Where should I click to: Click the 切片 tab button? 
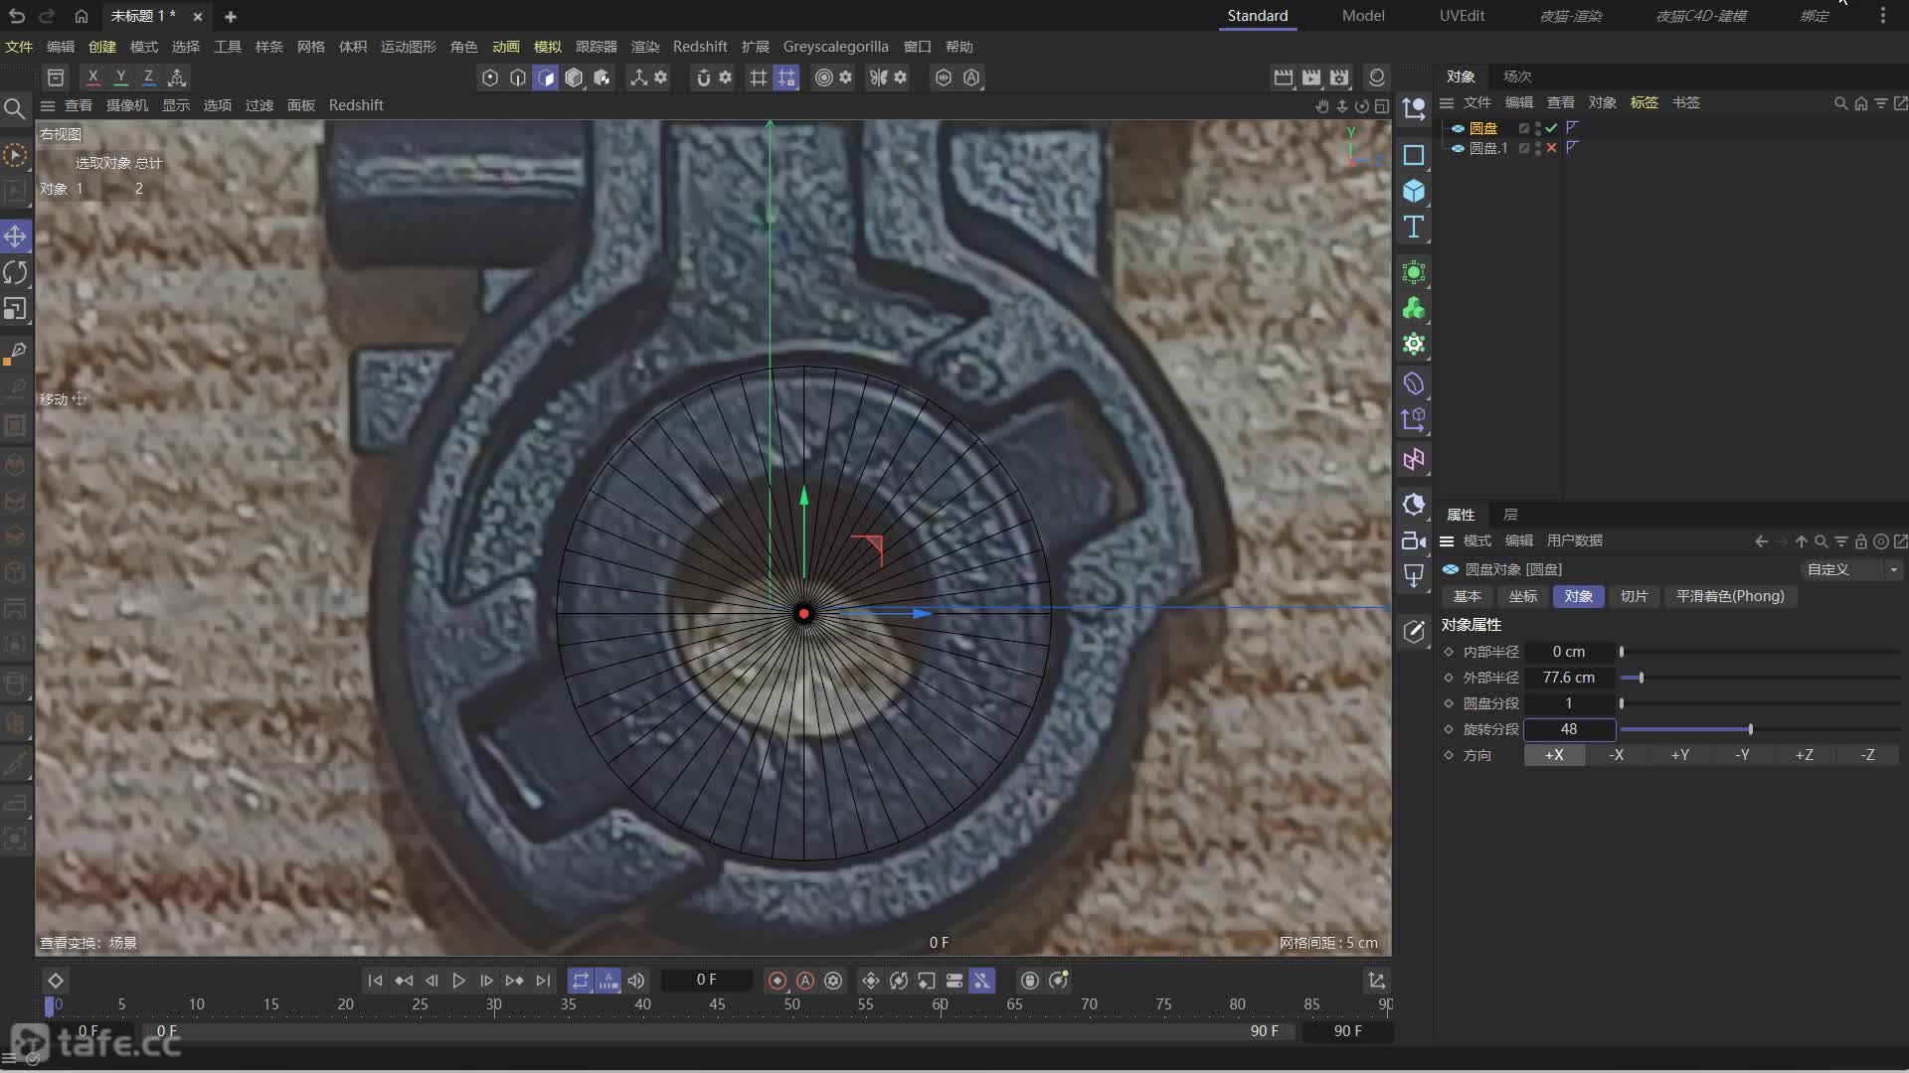click(x=1634, y=596)
